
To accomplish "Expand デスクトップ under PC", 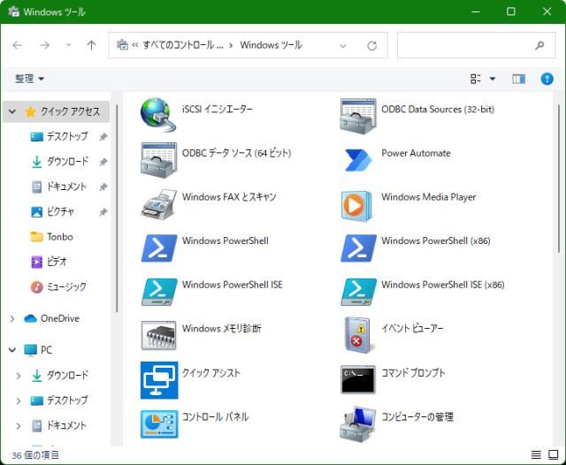I will [x=19, y=400].
